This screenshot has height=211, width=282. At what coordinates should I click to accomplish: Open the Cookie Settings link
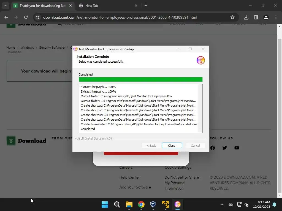click(178, 167)
